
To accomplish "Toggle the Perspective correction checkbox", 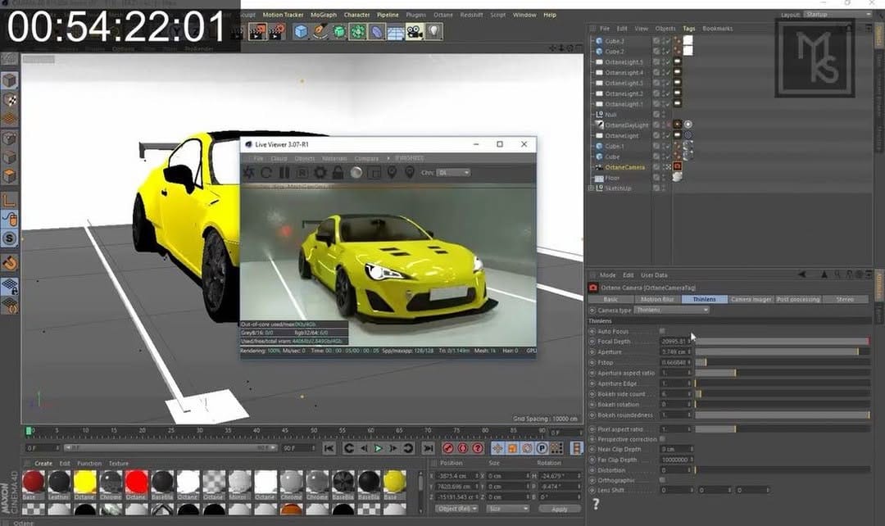I will pyautogui.click(x=662, y=439).
